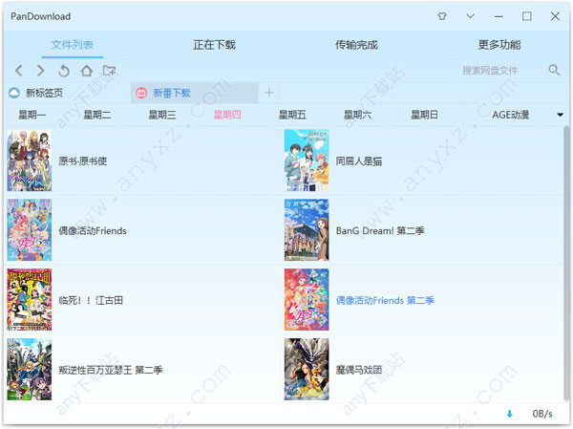Click the search magnifier icon

554,70
